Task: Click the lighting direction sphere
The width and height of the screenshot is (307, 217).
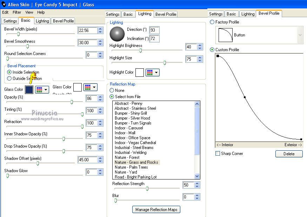Action: [x=117, y=34]
